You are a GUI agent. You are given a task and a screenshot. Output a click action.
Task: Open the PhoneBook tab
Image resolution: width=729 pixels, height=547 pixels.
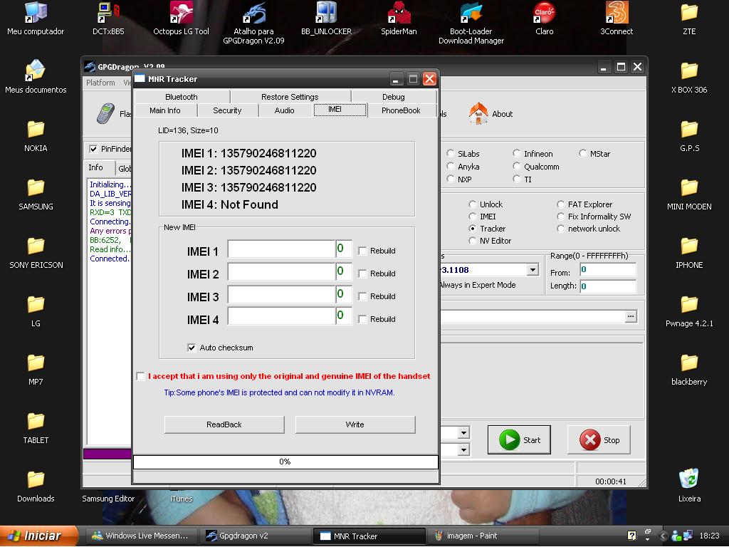[x=401, y=110]
